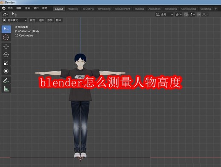
Task: Open the transform orientation 全局 dropdown
Action: 165,14
